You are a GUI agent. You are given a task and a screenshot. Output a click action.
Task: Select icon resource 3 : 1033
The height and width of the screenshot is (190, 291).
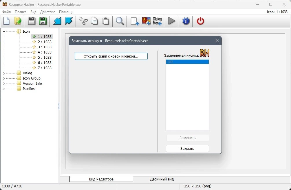tap(45, 47)
